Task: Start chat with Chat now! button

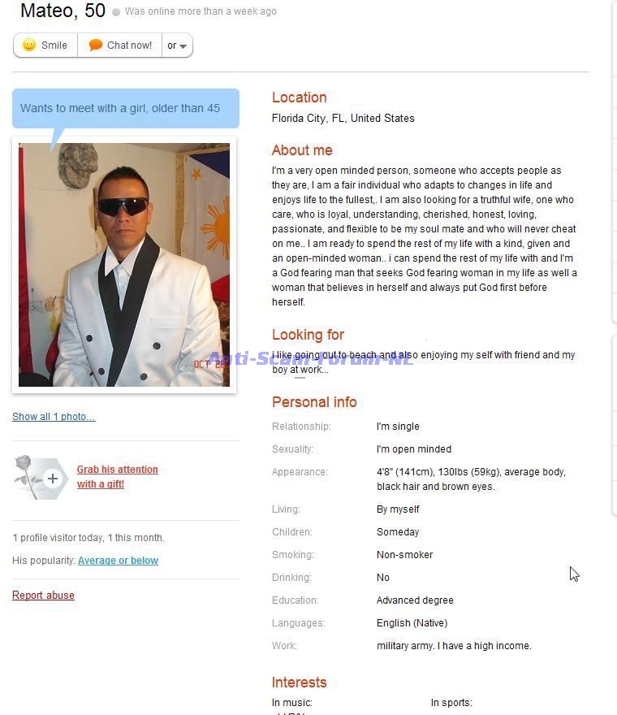Action: point(120,45)
